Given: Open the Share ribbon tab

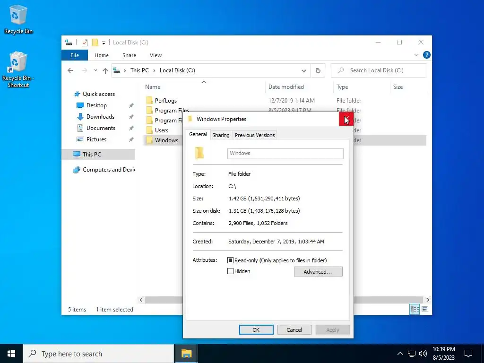Looking at the screenshot, I should pos(129,55).
